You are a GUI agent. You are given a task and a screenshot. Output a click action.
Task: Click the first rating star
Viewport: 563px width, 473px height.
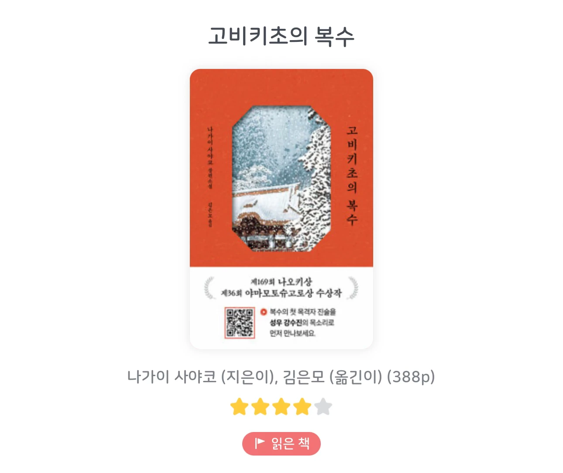pos(239,407)
